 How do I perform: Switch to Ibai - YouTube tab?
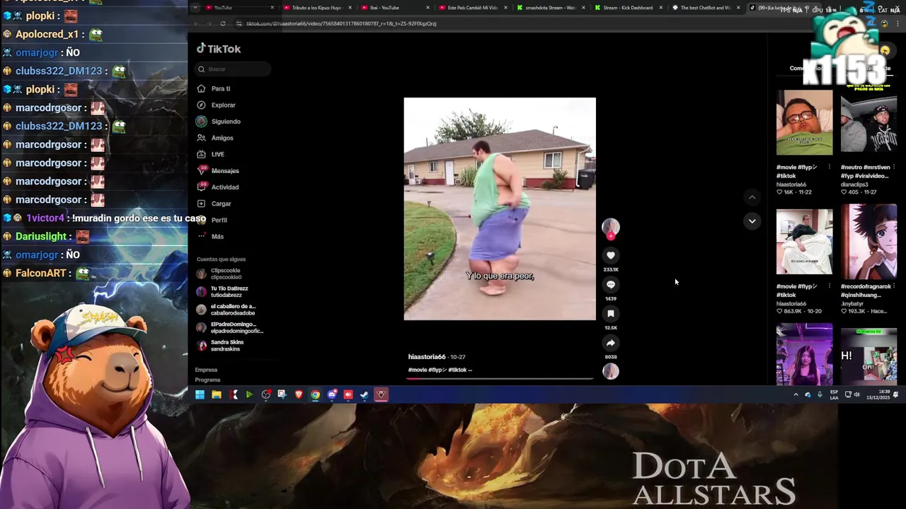[394, 8]
